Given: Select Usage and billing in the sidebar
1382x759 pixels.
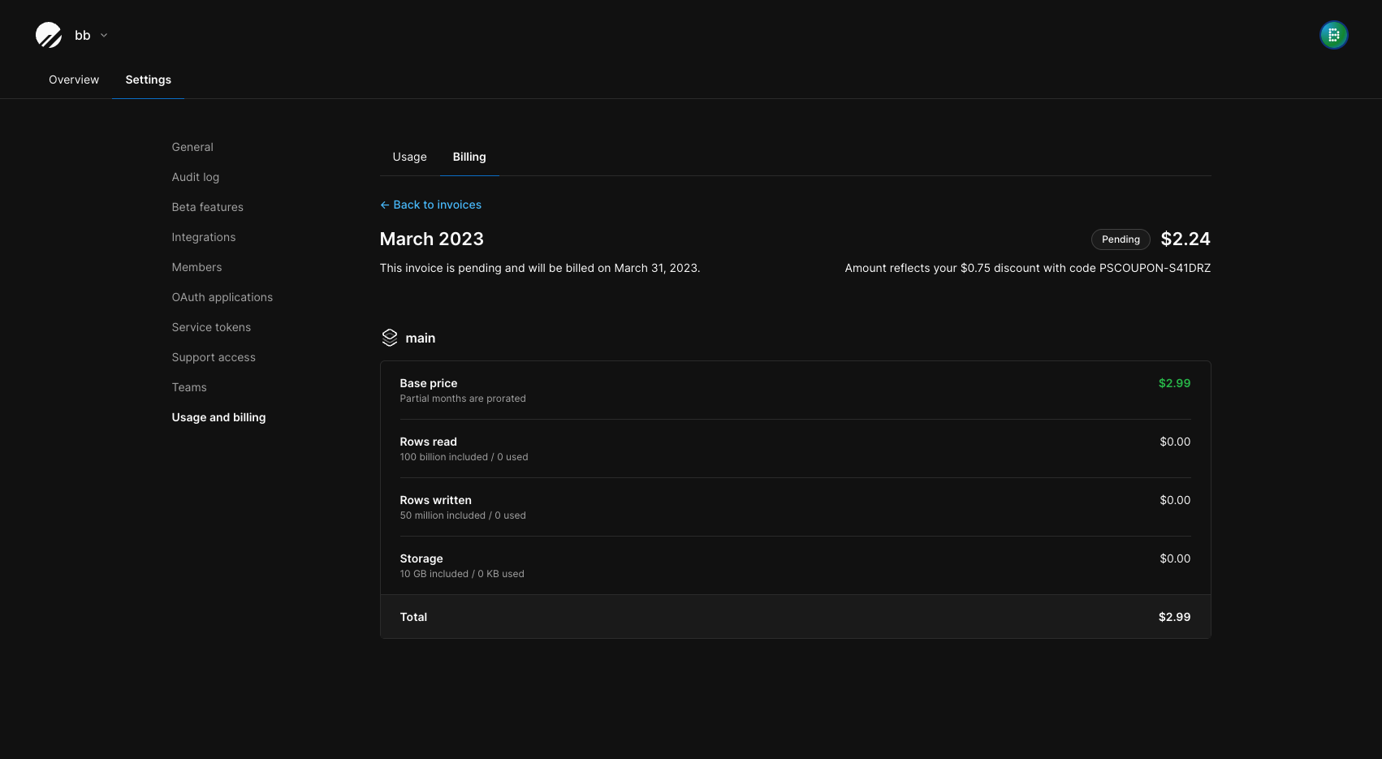Looking at the screenshot, I should [x=218, y=417].
